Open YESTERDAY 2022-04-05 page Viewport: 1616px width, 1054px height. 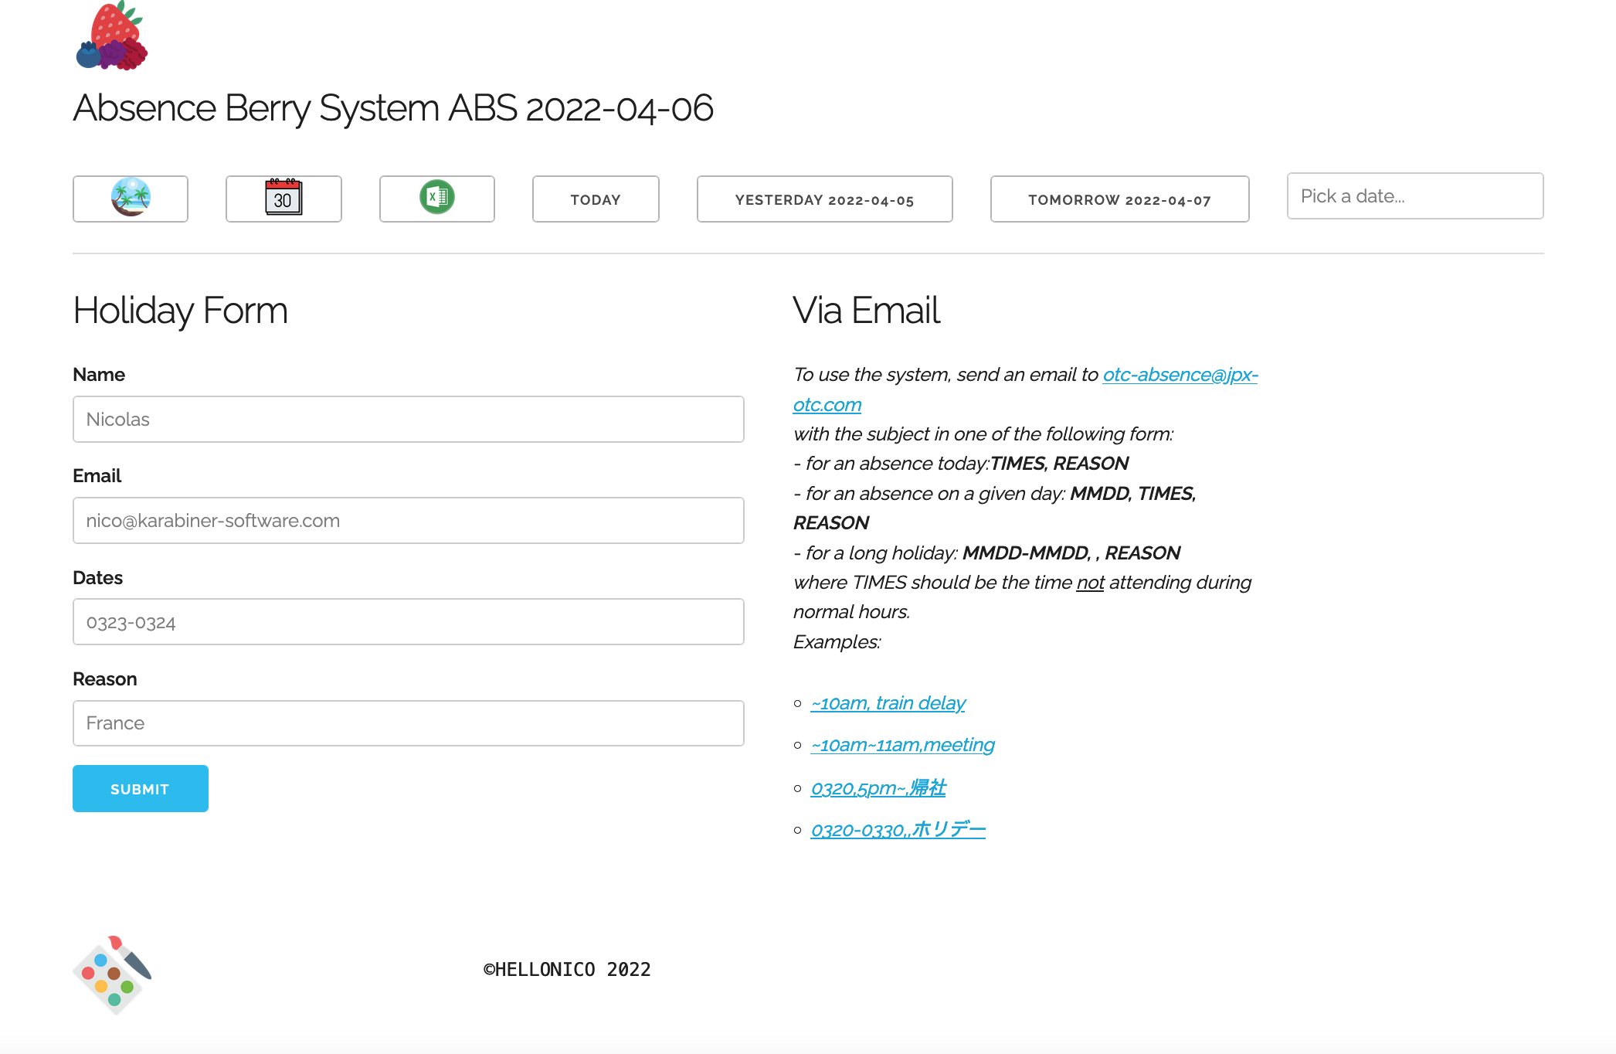tap(824, 199)
